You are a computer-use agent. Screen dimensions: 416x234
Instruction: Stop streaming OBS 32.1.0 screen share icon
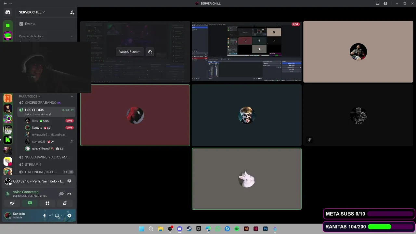coord(69,181)
